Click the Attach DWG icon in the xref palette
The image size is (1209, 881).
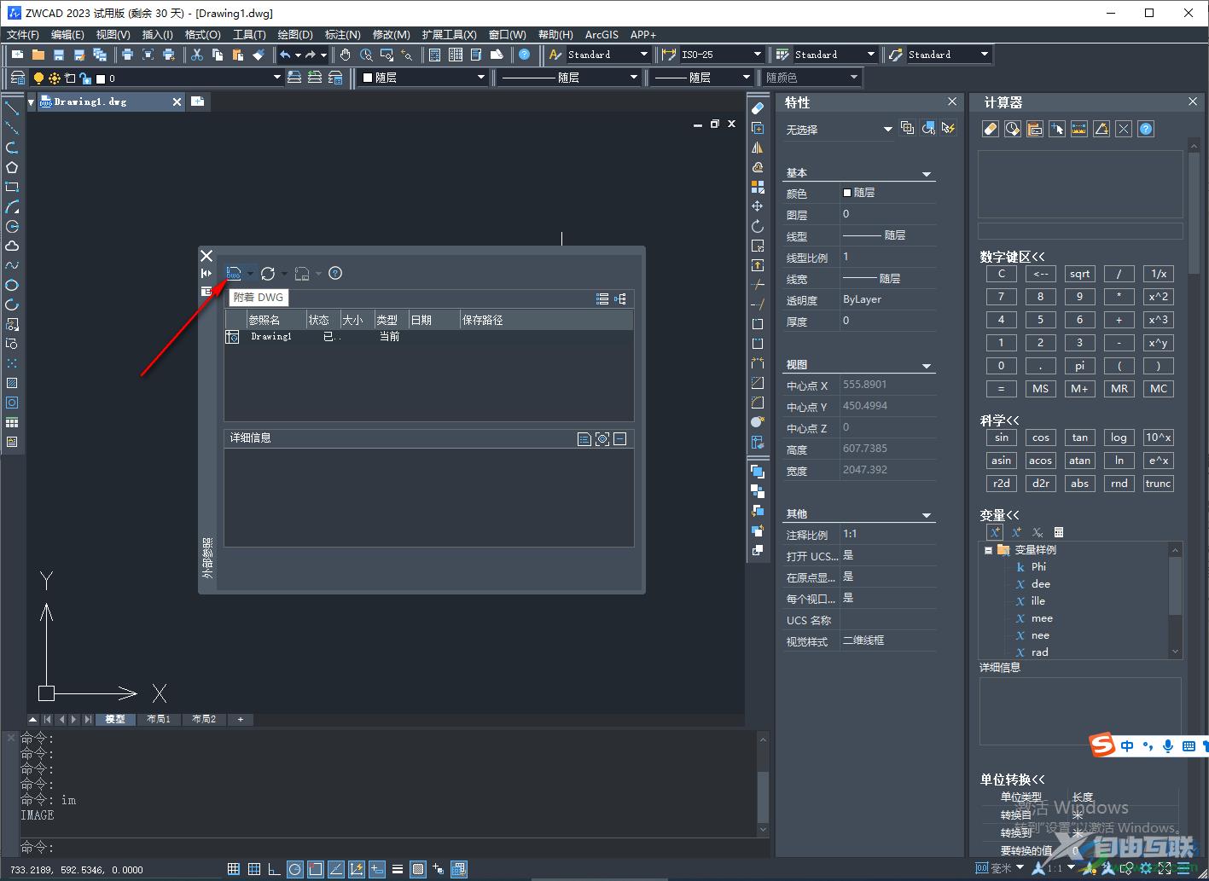[x=234, y=273]
